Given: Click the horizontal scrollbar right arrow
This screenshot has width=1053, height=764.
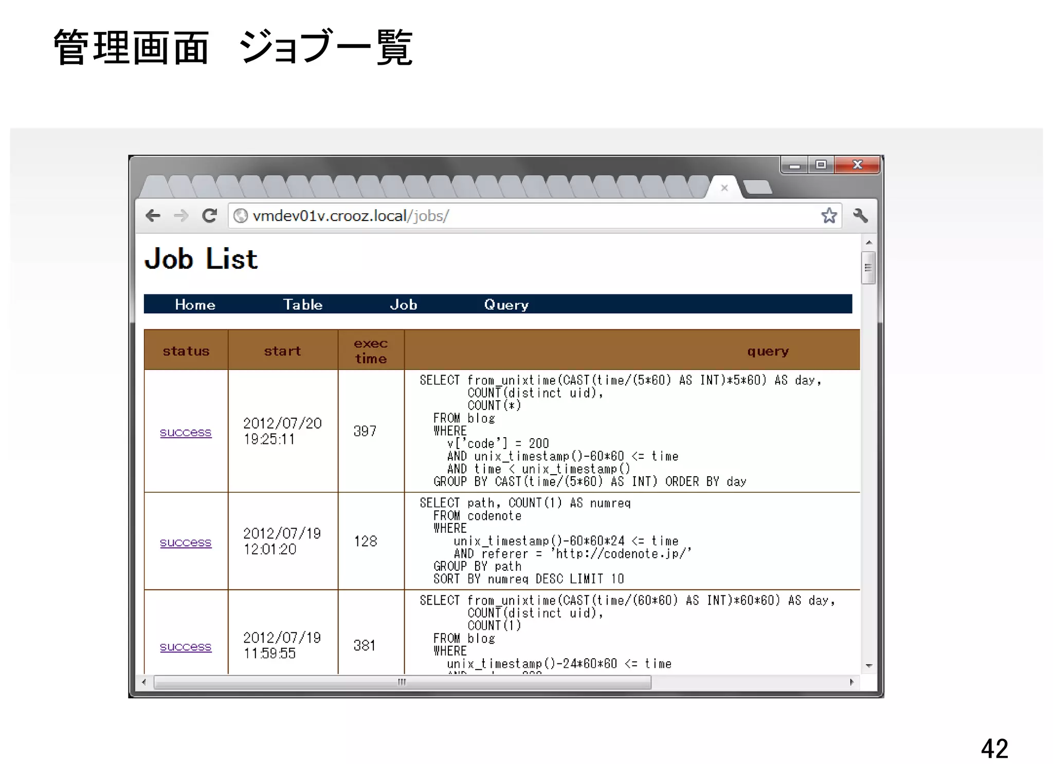Looking at the screenshot, I should [x=851, y=682].
